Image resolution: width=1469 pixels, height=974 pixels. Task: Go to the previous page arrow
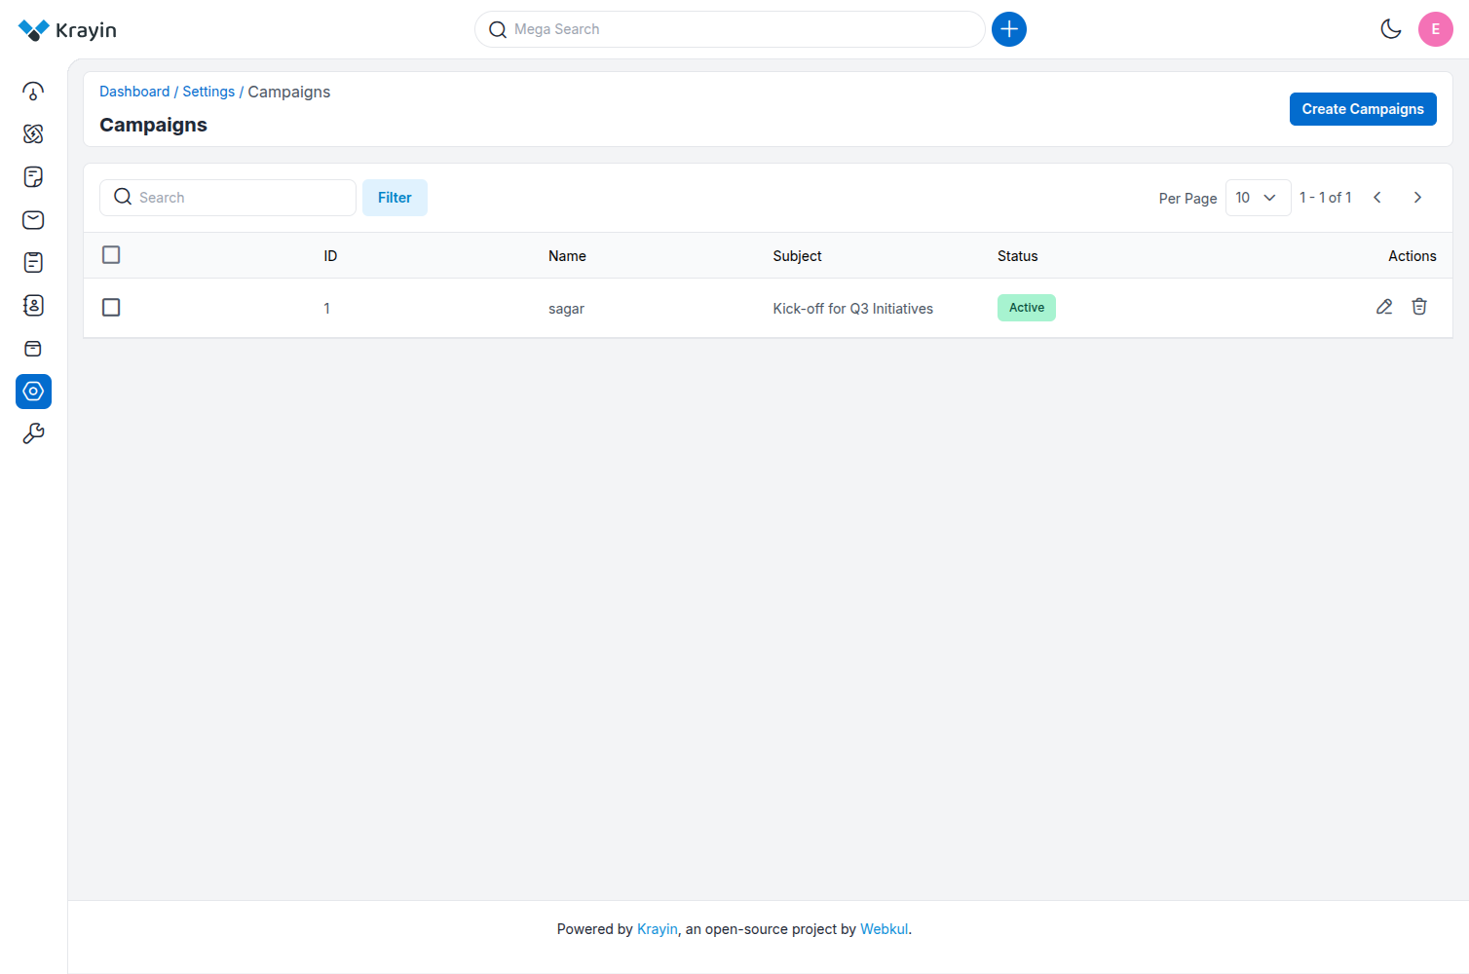click(x=1377, y=198)
